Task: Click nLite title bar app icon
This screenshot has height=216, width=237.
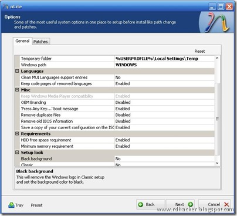Action: (x=5, y=6)
